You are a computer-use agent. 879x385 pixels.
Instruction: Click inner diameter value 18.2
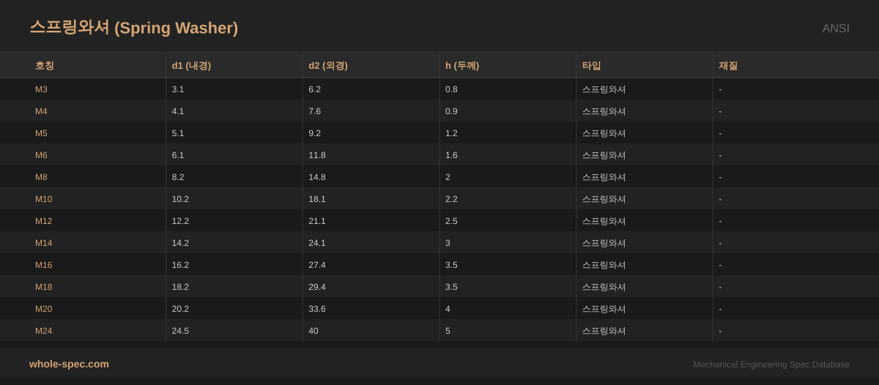click(x=180, y=287)
